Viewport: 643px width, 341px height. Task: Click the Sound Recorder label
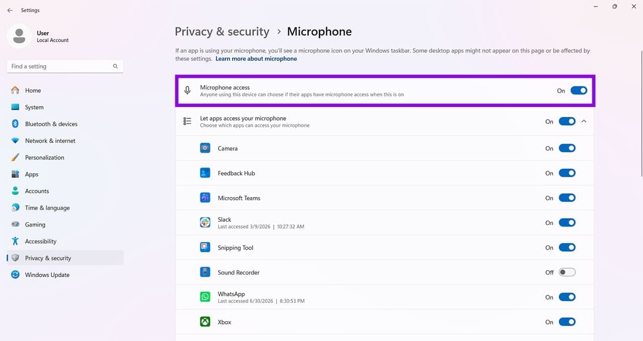(239, 272)
